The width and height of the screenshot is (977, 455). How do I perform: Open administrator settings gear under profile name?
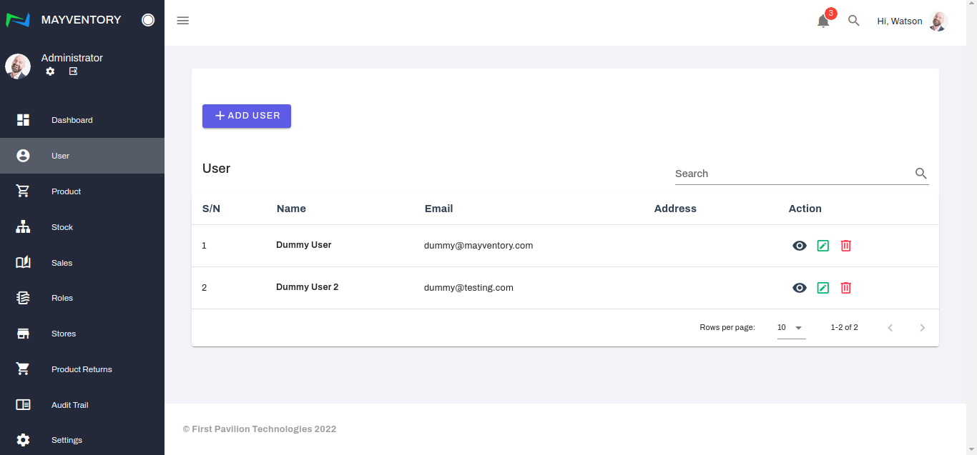(50, 71)
